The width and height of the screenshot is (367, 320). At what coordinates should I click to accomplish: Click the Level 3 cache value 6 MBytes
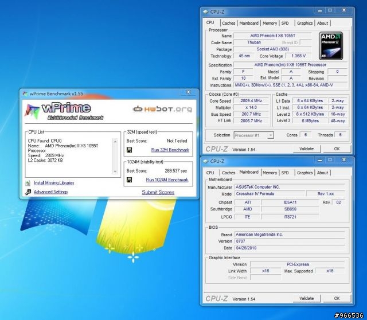[x=310, y=121]
